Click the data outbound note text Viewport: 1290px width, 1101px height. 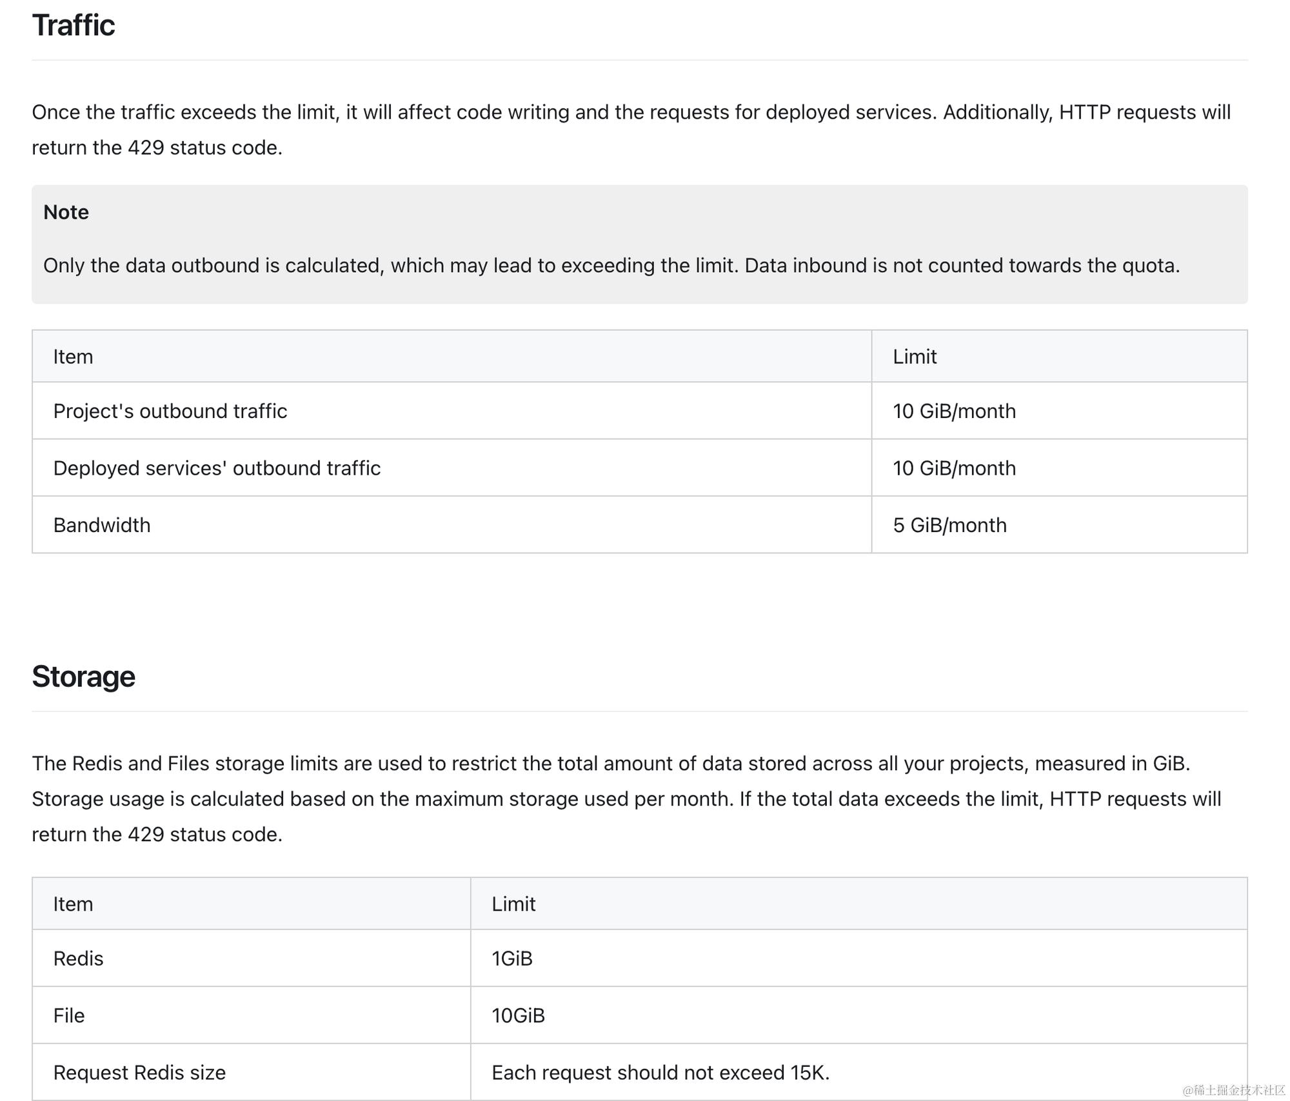point(611,266)
